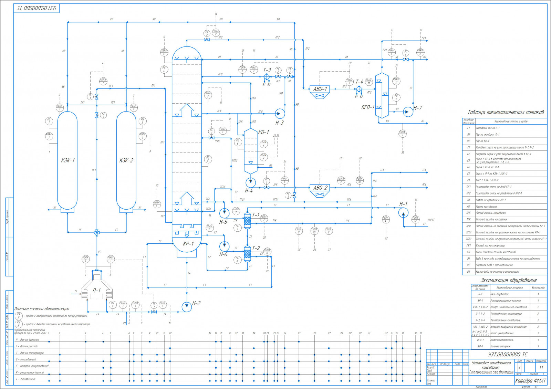The height and width of the screenshot is (389, 551).
Task: Click stream row "Тяжелый газойль коксования"
Action: tap(505, 219)
